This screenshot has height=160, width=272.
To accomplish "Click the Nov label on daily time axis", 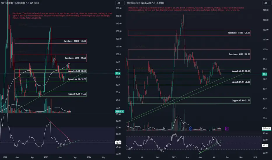I will [x=241, y=157].
